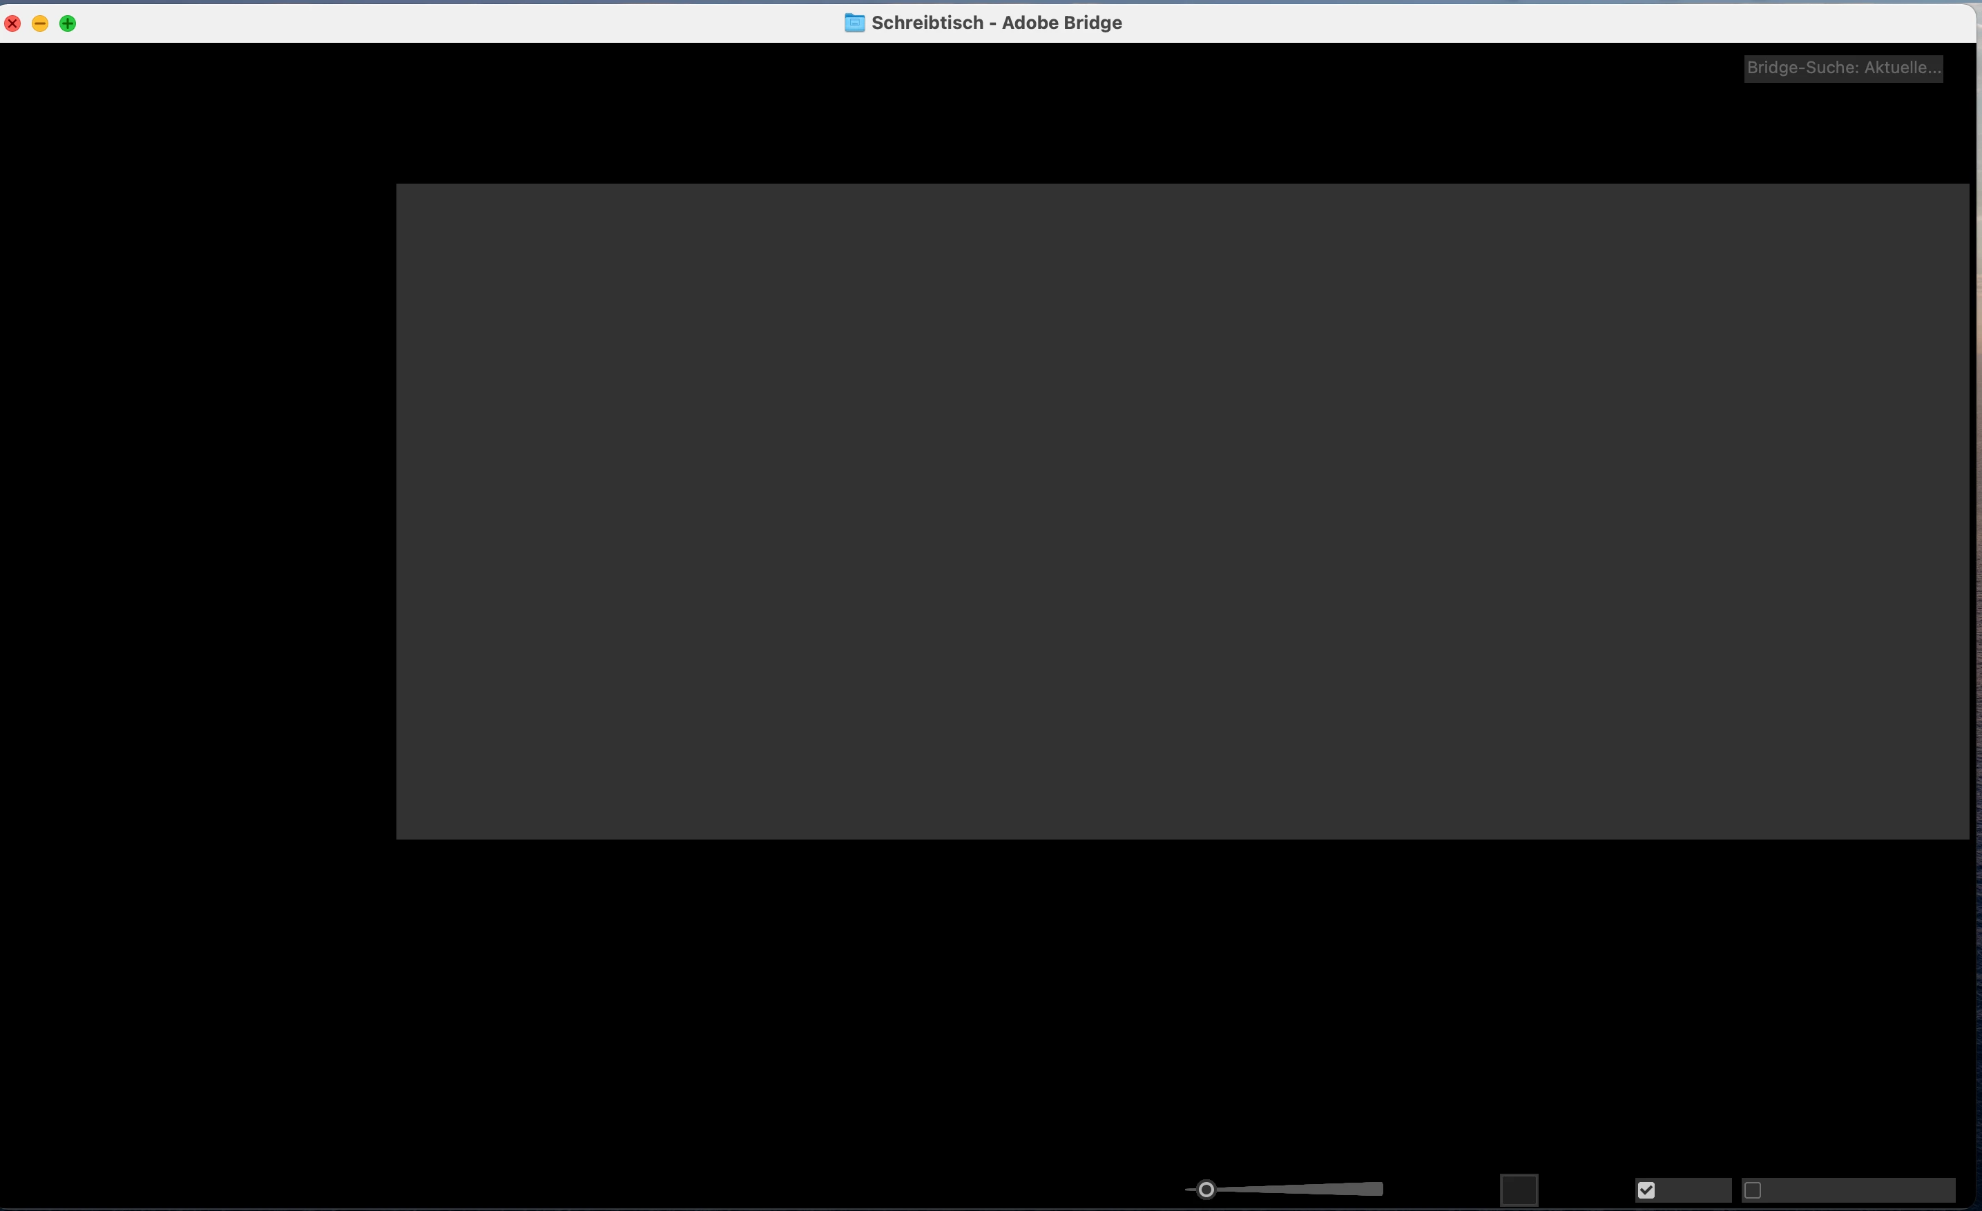Click the label area beside the checked checkbox
Screen dimensions: 1982x1211
click(1693, 1190)
